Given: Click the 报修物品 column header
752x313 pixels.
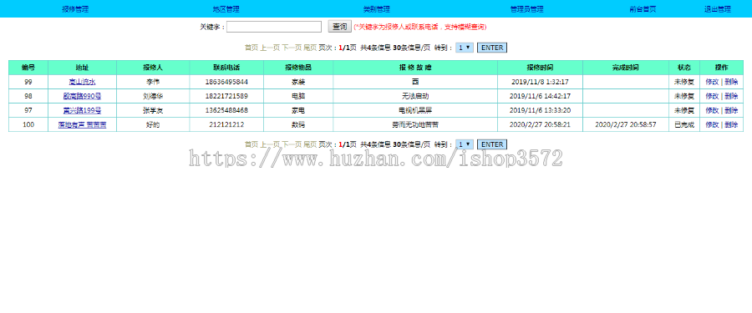Looking at the screenshot, I should [298, 68].
